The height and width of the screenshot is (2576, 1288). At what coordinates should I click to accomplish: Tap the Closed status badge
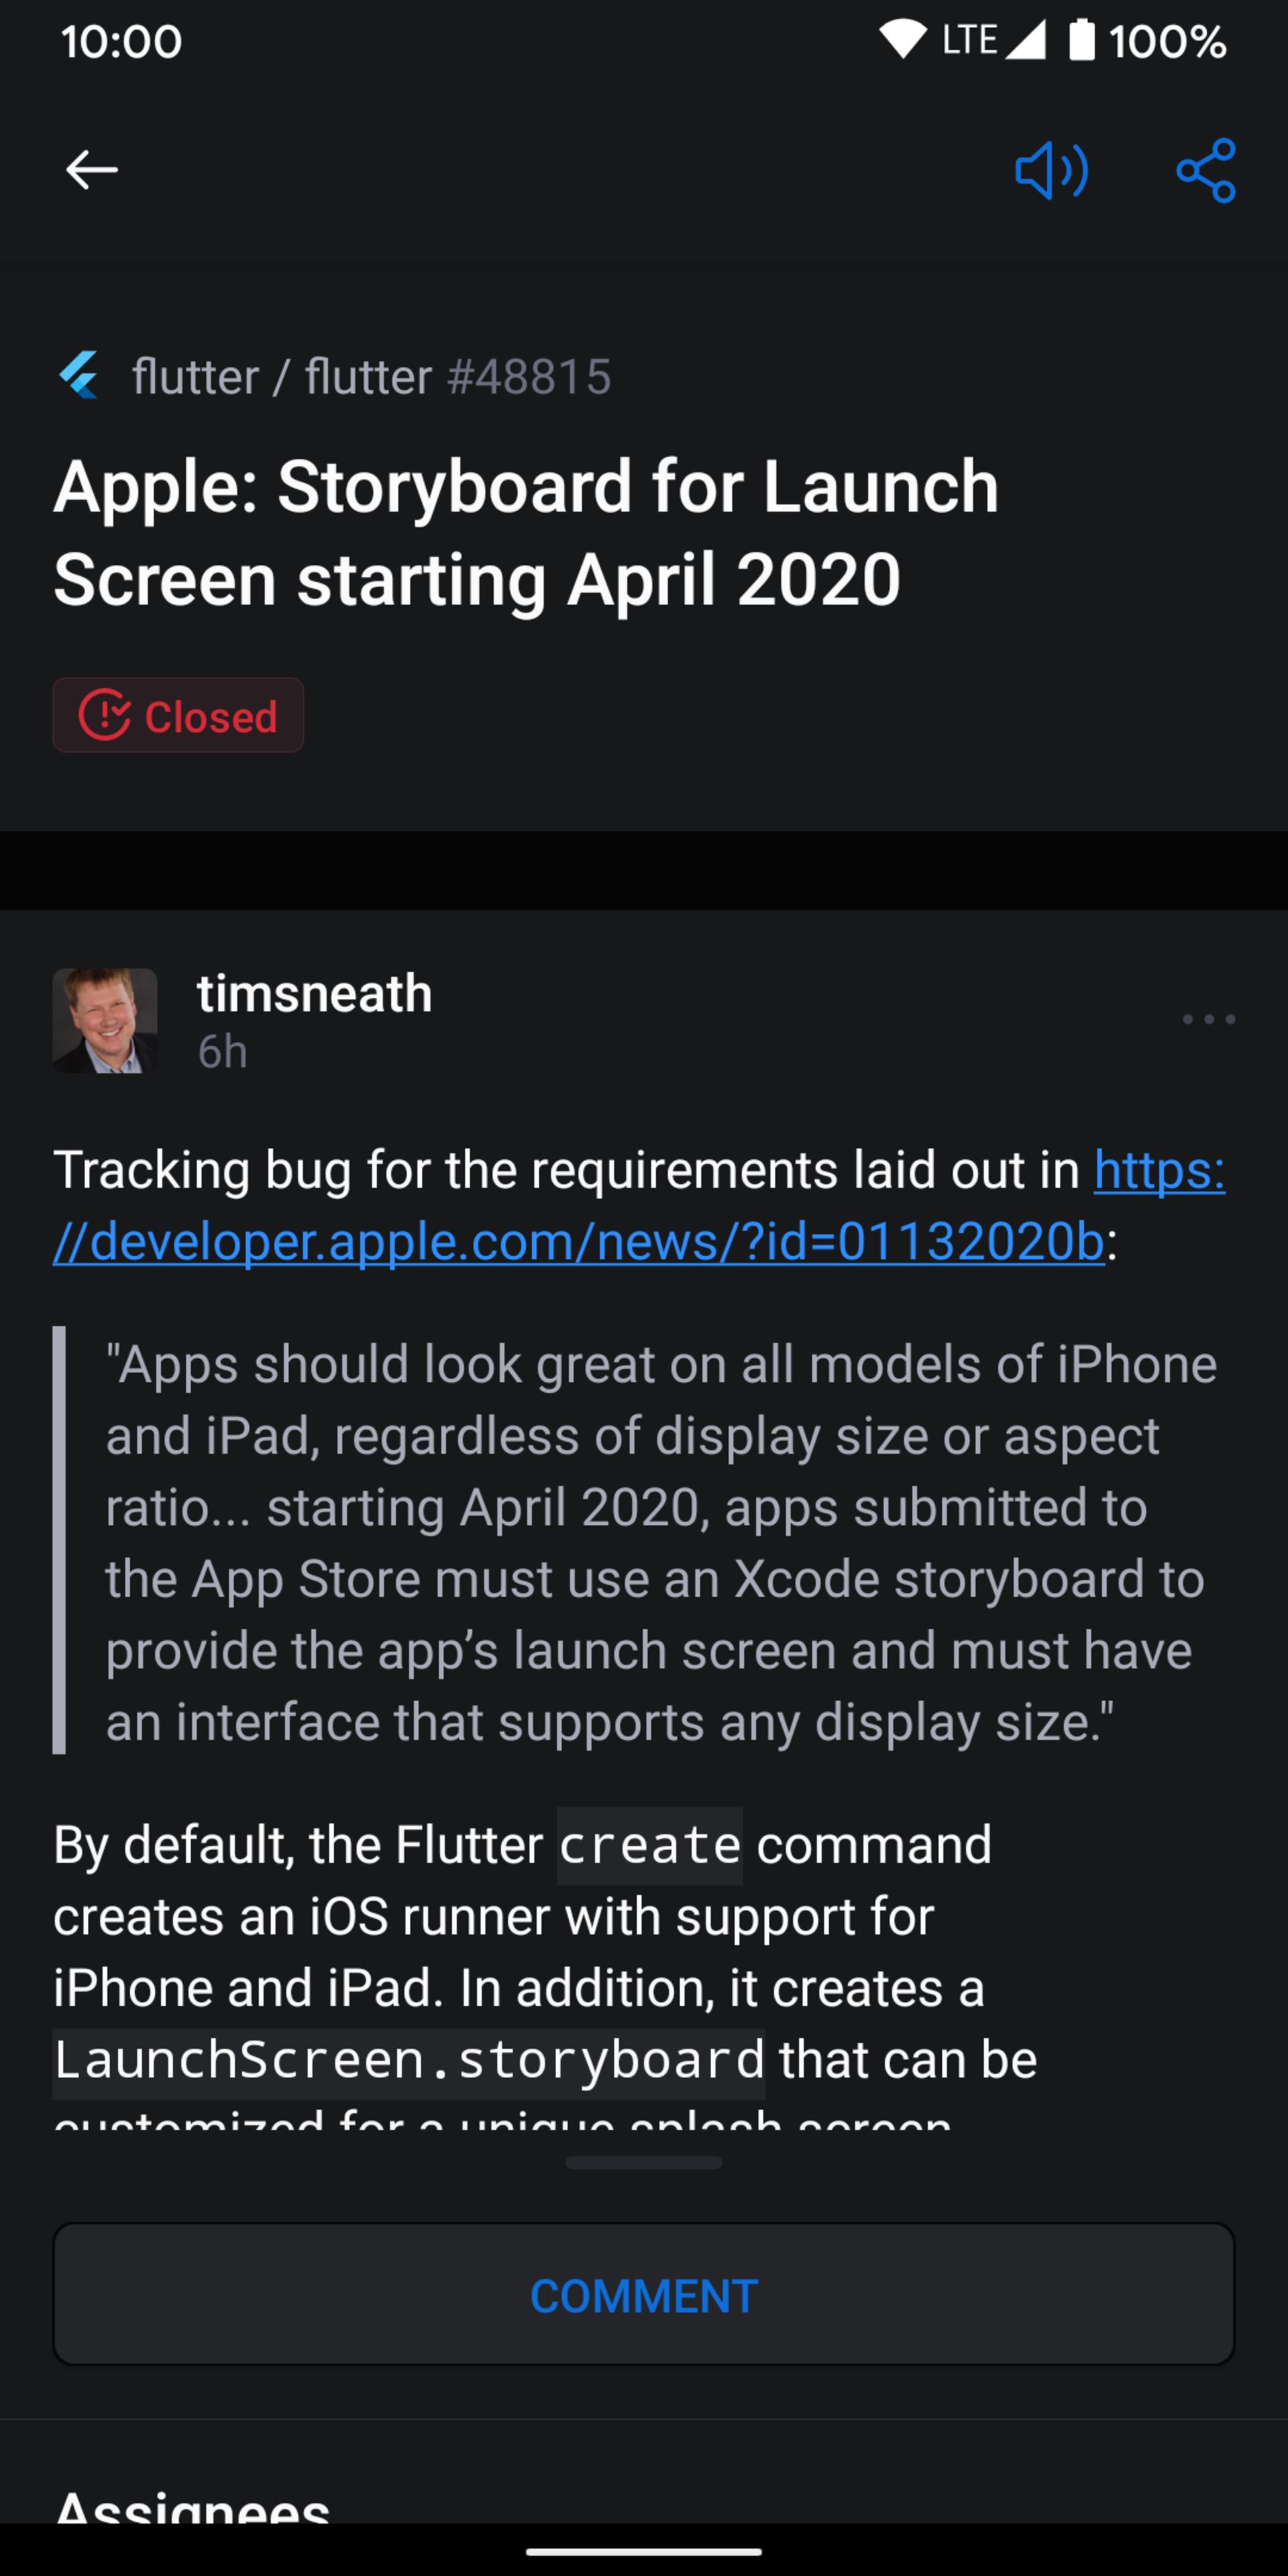(178, 715)
